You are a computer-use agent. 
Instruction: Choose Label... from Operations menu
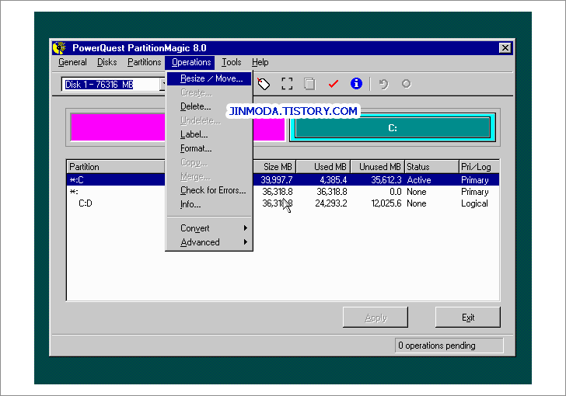(209, 134)
